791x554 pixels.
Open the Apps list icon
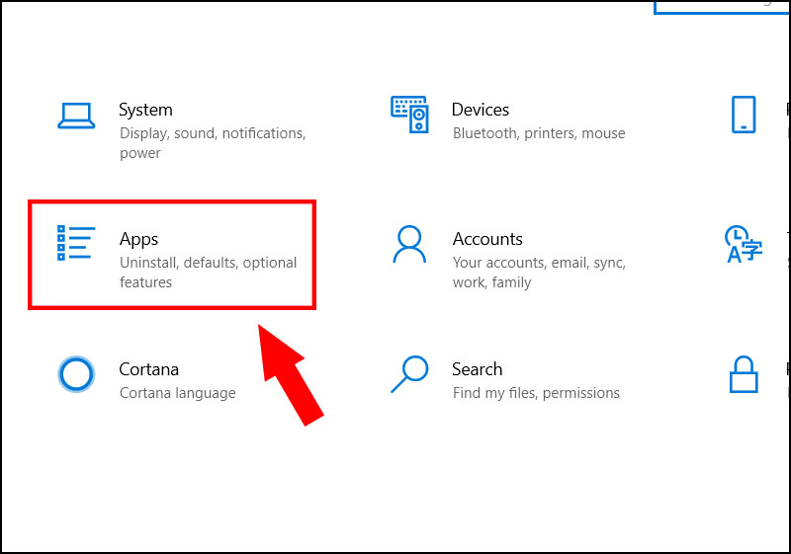[76, 243]
